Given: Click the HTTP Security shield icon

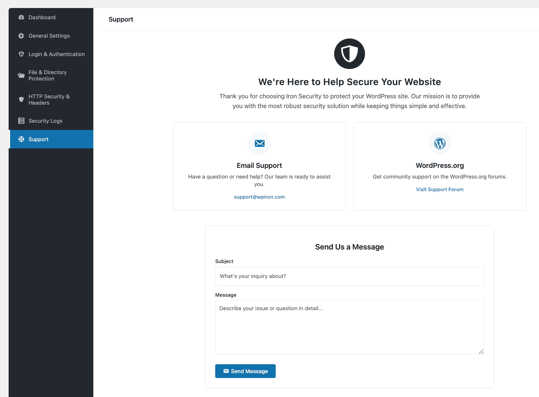Looking at the screenshot, I should click(x=21, y=99).
